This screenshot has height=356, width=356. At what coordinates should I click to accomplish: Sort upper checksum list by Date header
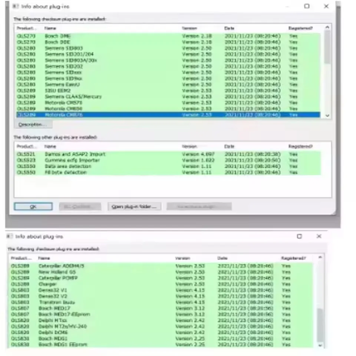click(x=229, y=28)
